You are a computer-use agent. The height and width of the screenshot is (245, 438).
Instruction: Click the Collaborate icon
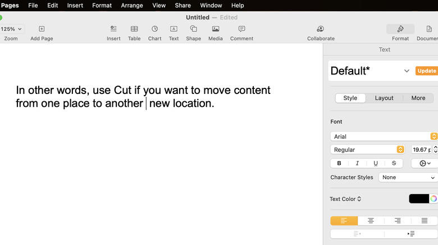tap(320, 29)
